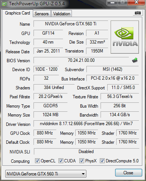Toggle the PhysX checkbox
The height and width of the screenshot is (181, 146).
click(x=82, y=161)
